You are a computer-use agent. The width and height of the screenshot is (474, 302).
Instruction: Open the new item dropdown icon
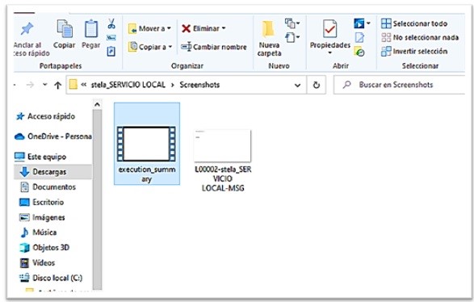(x=292, y=23)
